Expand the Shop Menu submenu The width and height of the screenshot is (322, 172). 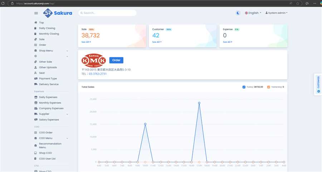click(x=67, y=51)
